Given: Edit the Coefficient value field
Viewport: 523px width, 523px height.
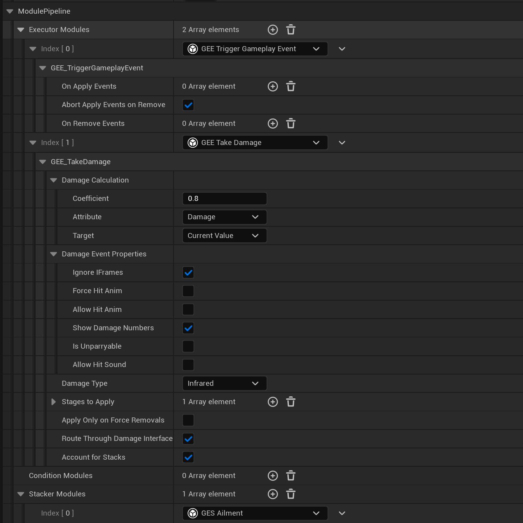Looking at the screenshot, I should [224, 199].
